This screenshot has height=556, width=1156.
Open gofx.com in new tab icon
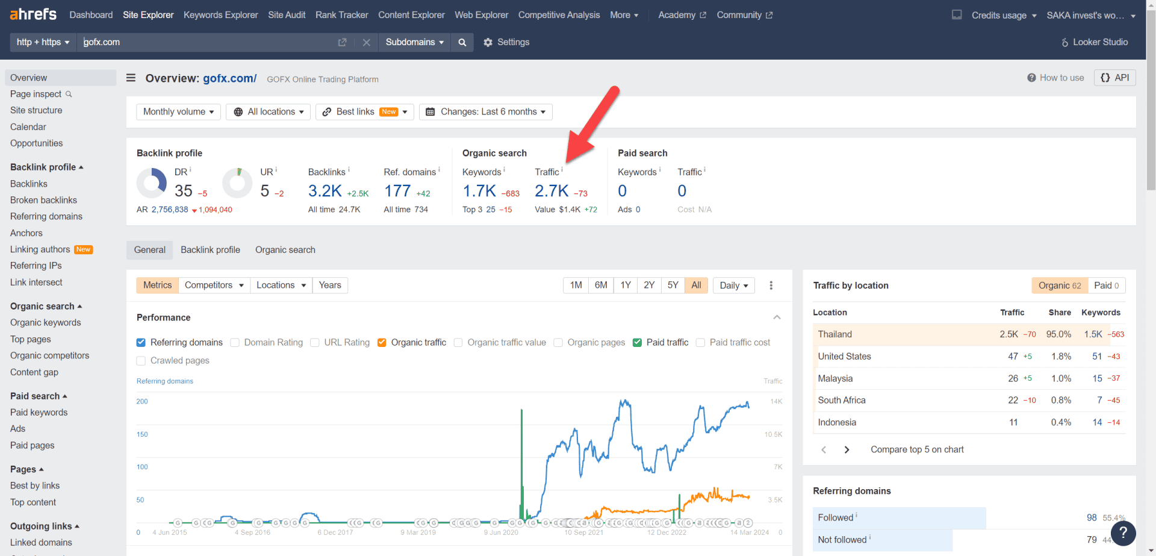click(342, 42)
